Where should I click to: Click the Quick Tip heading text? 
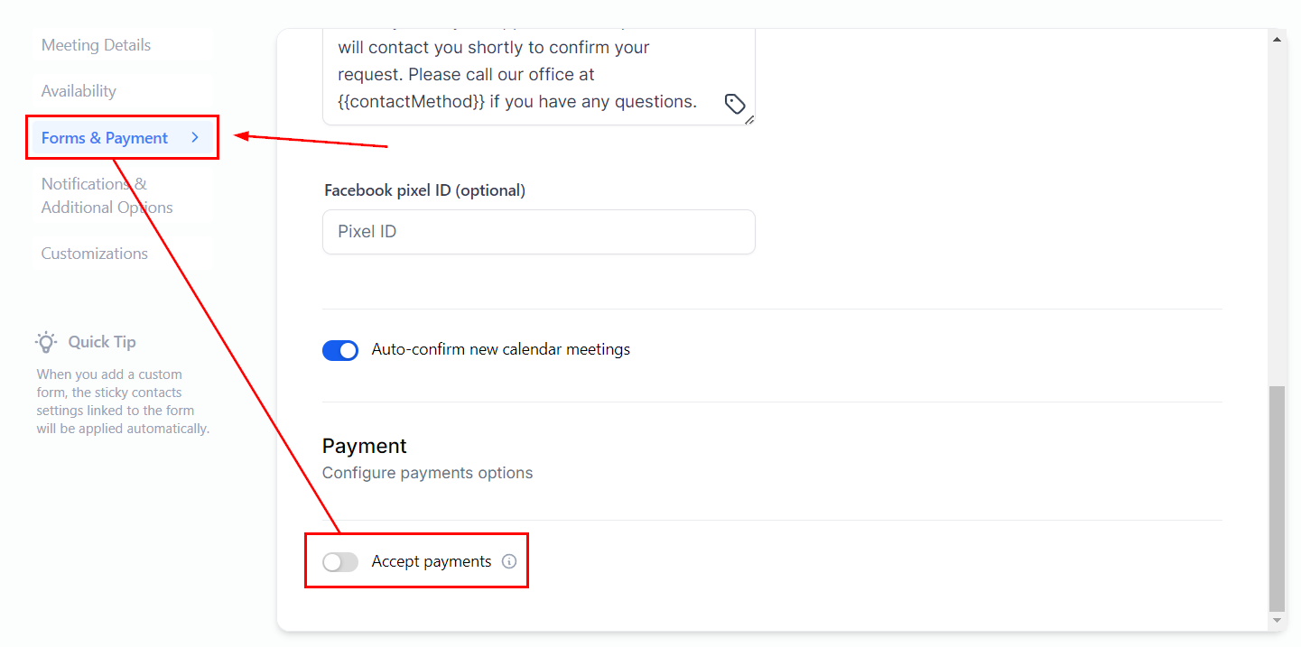tap(102, 342)
